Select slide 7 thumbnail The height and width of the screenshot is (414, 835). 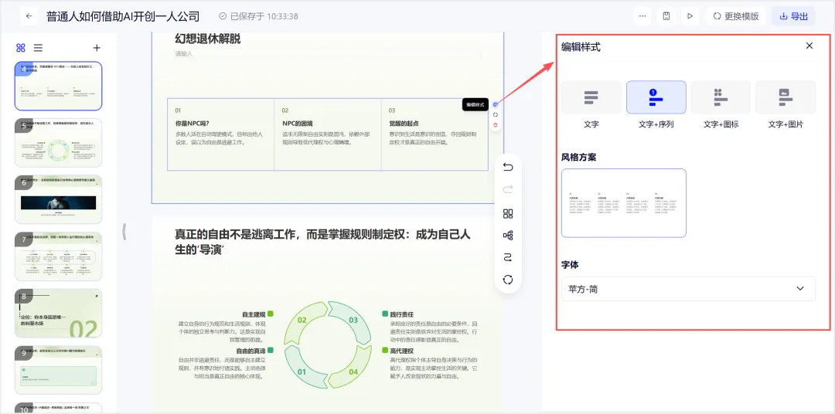[x=59, y=256]
